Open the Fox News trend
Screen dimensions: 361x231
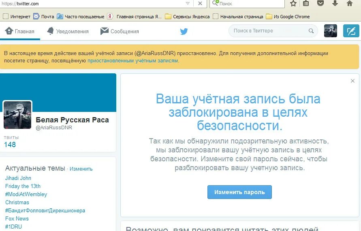(x=17, y=218)
